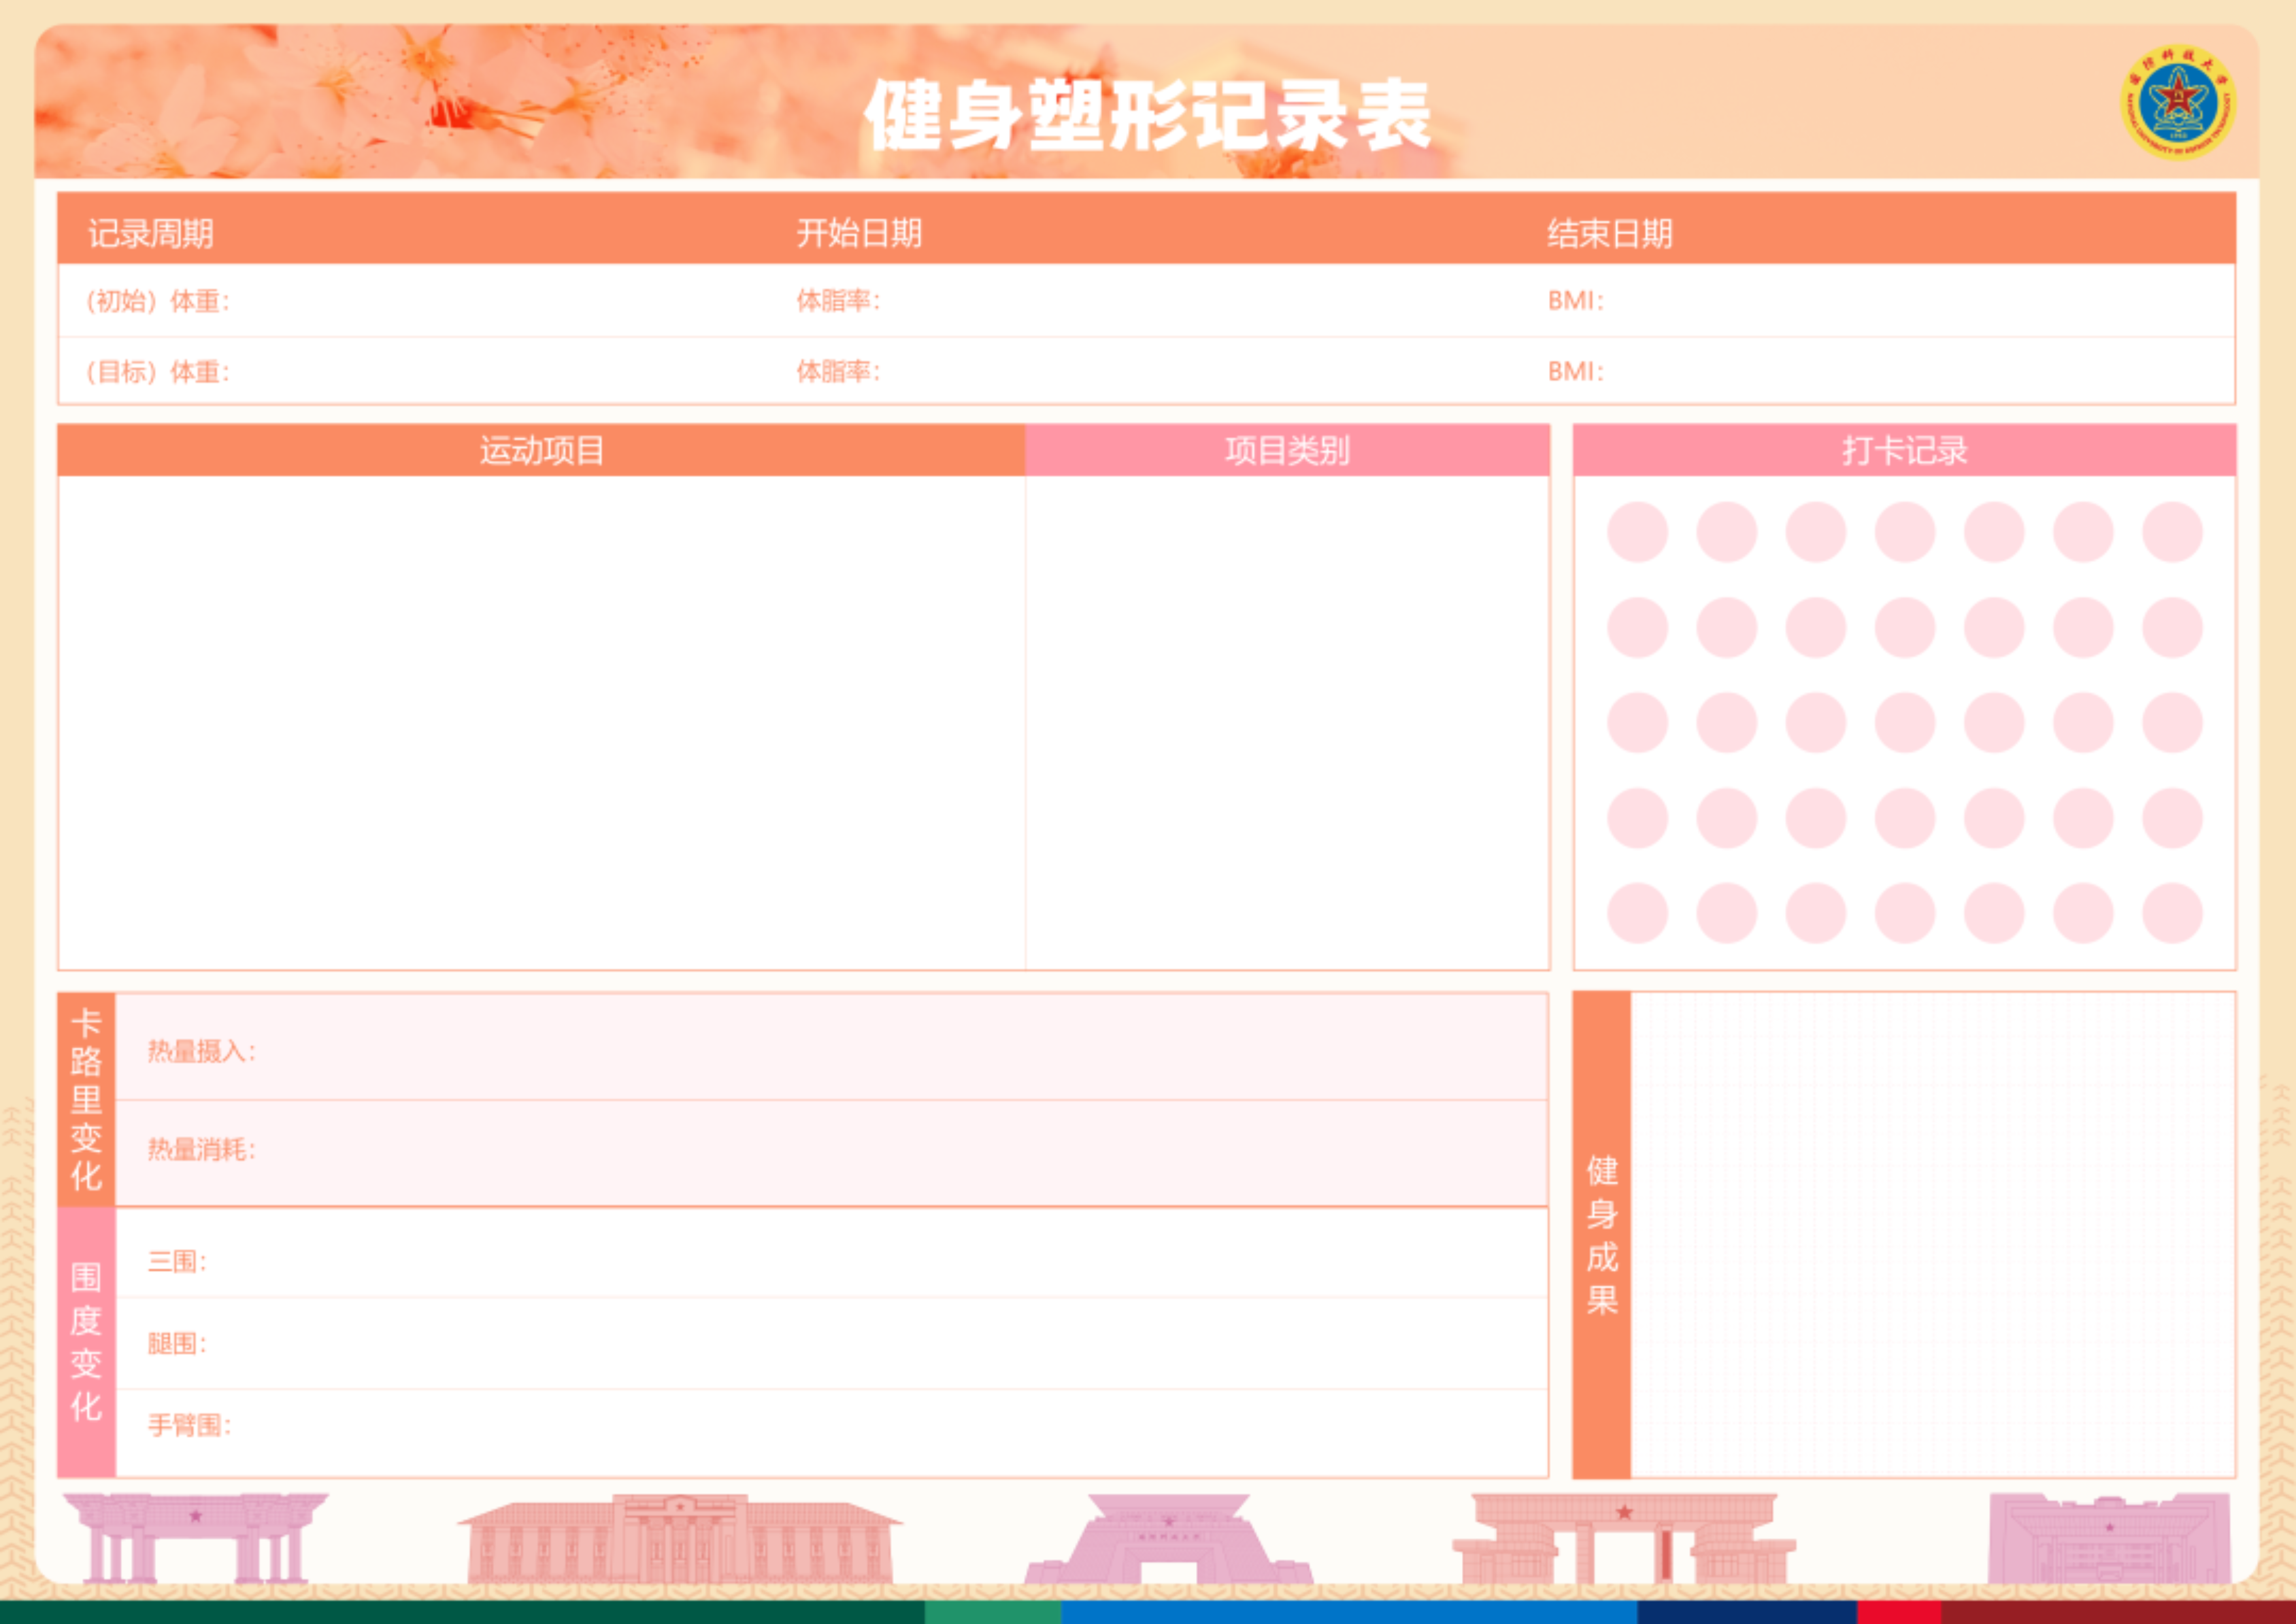The image size is (2296, 1624).
Task: Select the 项目类别 column header
Action: pyautogui.click(x=1286, y=450)
